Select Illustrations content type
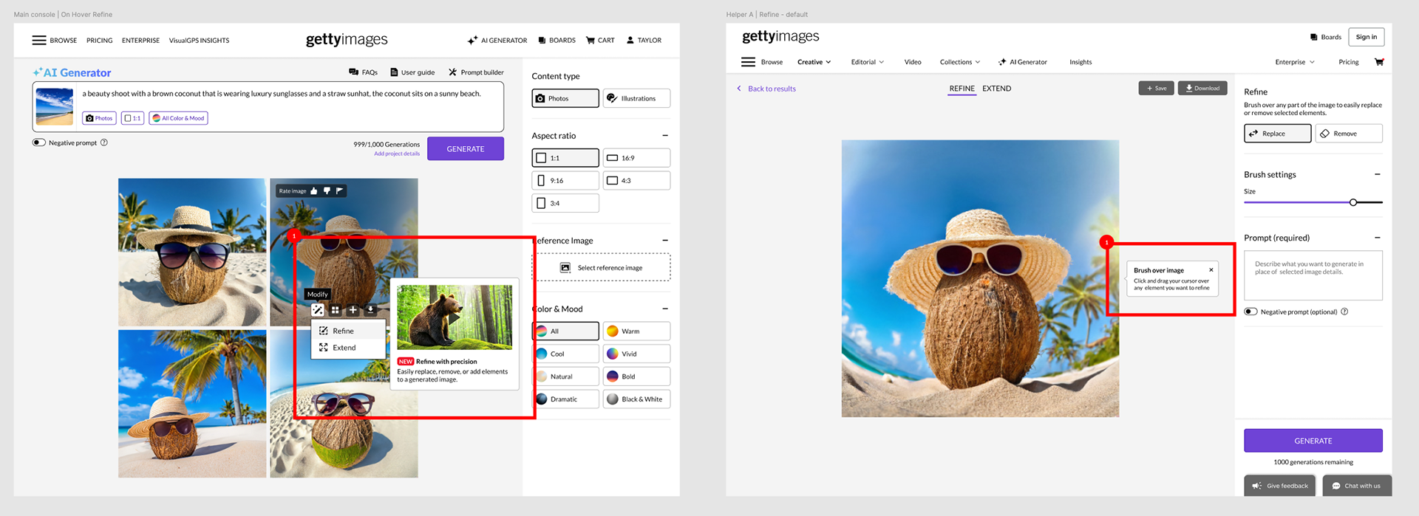Viewport: 1419px width, 516px height. click(x=636, y=98)
